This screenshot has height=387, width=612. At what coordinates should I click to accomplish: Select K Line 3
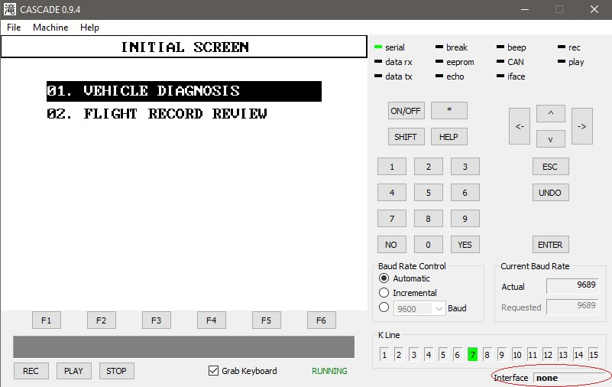point(413,355)
